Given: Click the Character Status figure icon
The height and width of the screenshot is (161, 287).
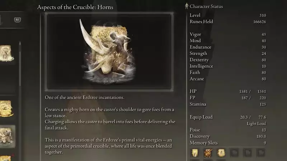Looking at the screenshot, I should [x=187, y=6].
